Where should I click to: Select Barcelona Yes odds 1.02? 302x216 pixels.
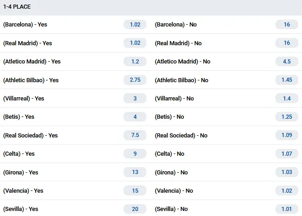point(135,25)
